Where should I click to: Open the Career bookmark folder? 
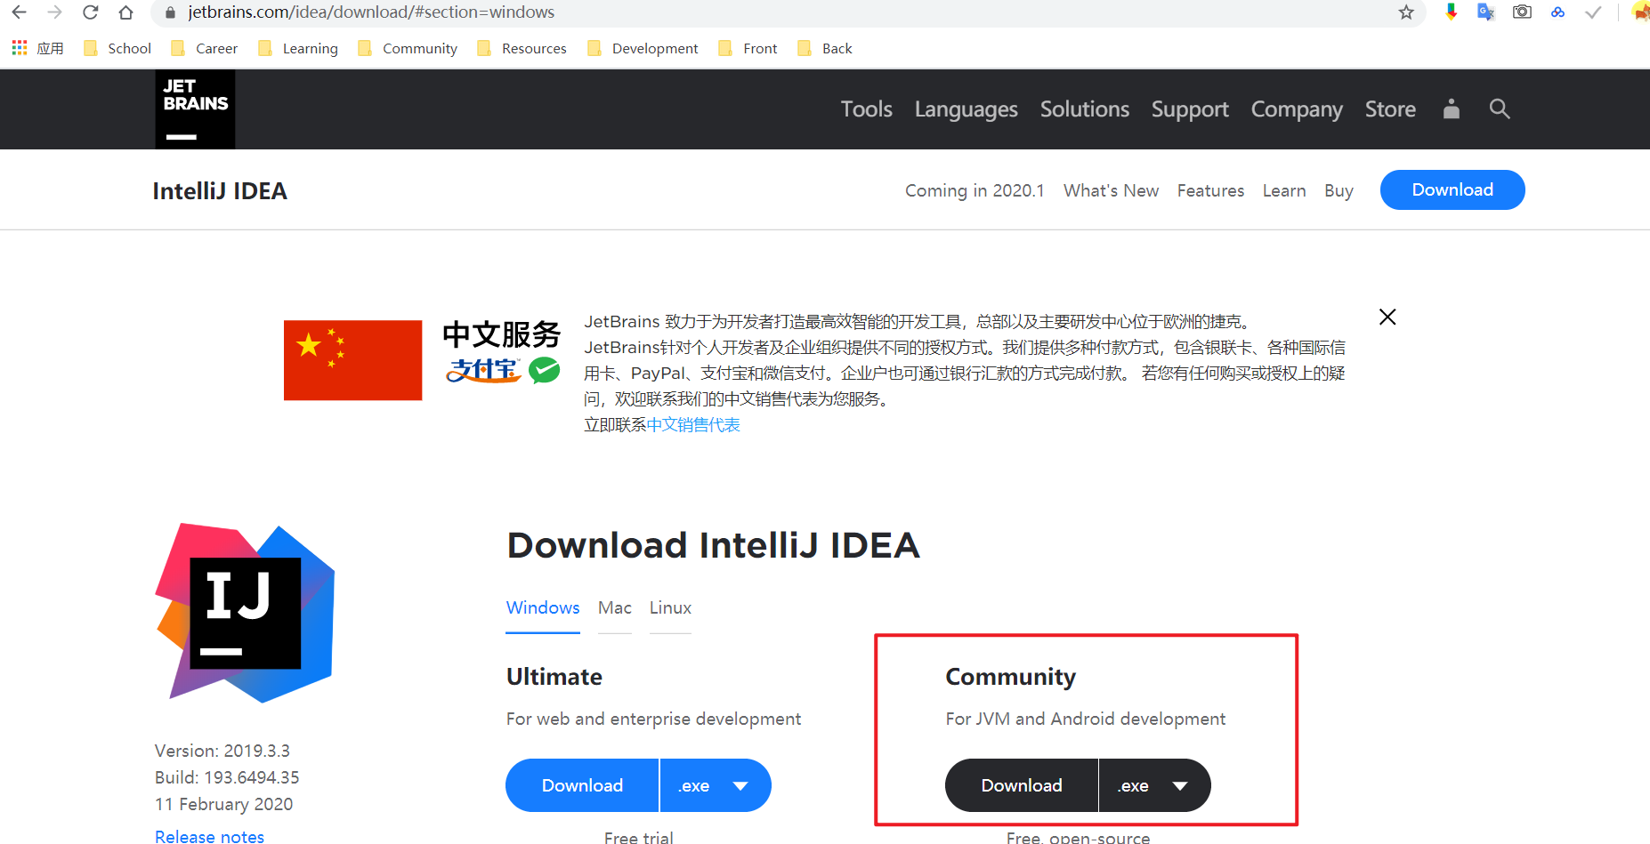click(x=205, y=48)
